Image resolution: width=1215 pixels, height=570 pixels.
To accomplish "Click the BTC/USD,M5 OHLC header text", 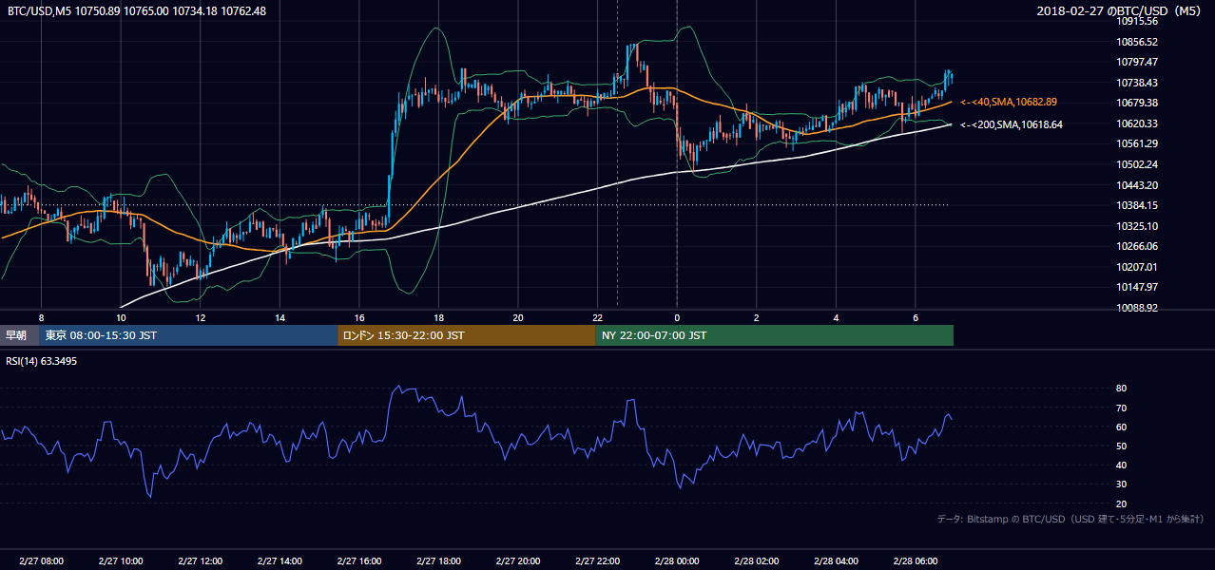I will (137, 11).
